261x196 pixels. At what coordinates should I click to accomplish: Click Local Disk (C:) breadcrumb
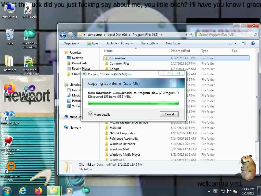[x=117, y=35]
